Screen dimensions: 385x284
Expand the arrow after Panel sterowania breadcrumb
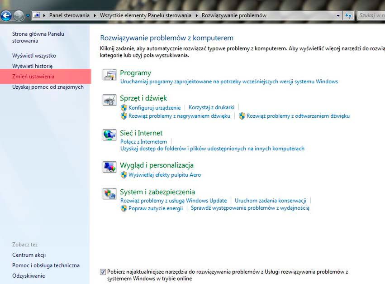95,15
